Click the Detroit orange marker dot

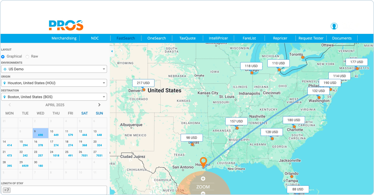pos(279,70)
